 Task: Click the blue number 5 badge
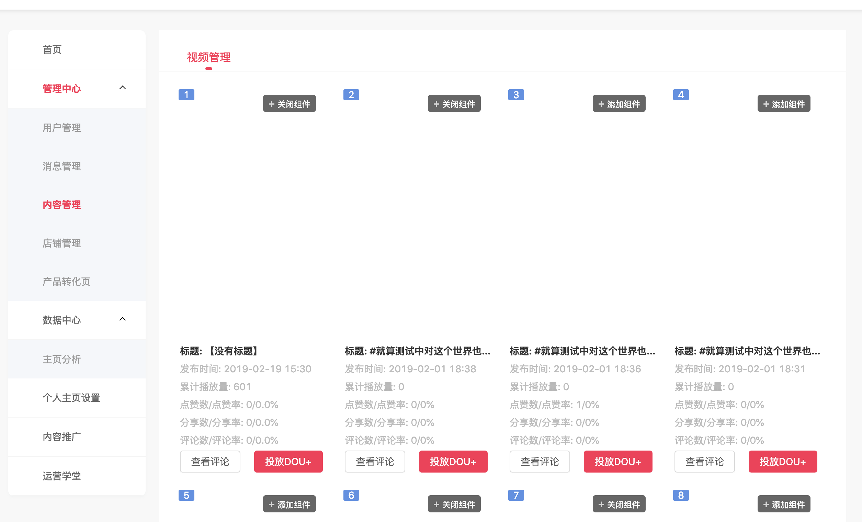point(186,495)
